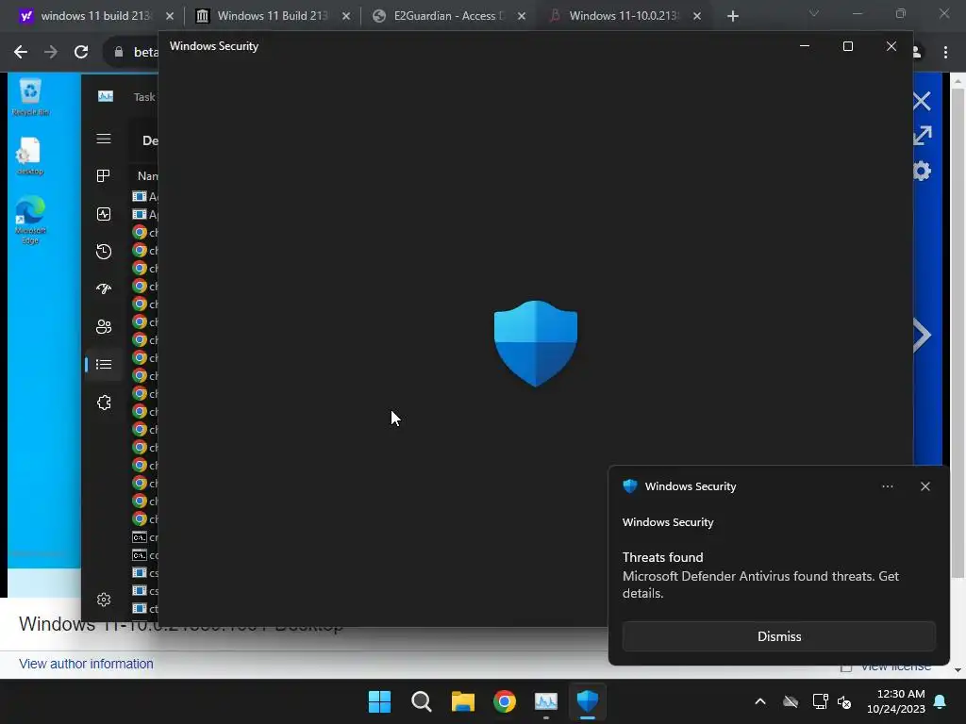Click the address bar lock icon
The width and height of the screenshot is (966, 724).
[119, 52]
